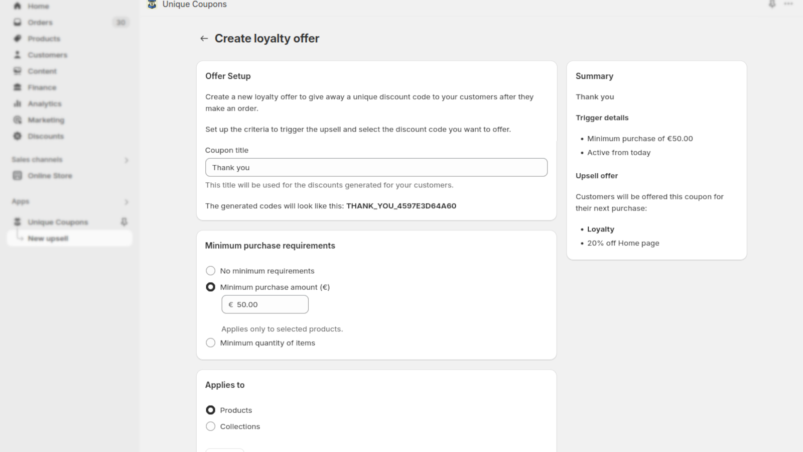Open the three-dot menu at top right
The image size is (803, 452).
tap(788, 4)
